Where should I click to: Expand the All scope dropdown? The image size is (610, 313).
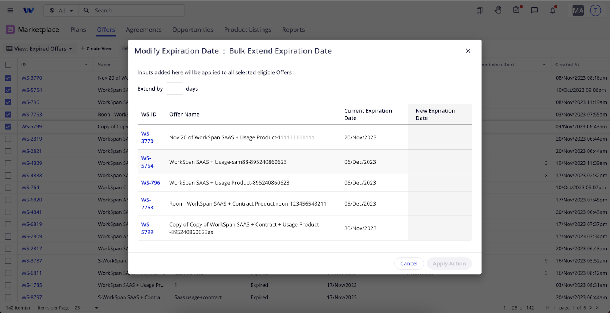pos(61,11)
